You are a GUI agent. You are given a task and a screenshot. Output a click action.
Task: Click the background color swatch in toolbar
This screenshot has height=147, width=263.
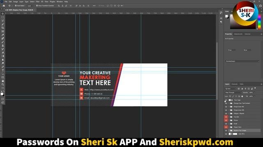(x=4, y=95)
